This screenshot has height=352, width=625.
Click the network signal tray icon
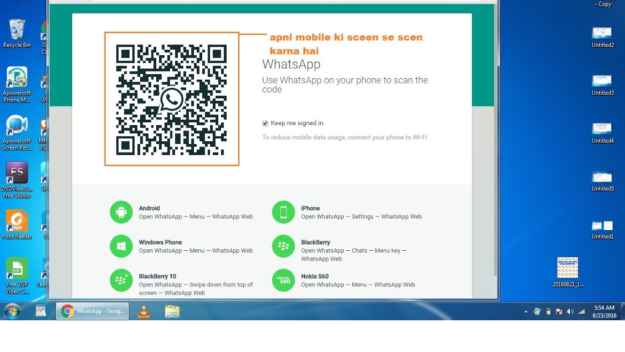pyautogui.click(x=582, y=311)
